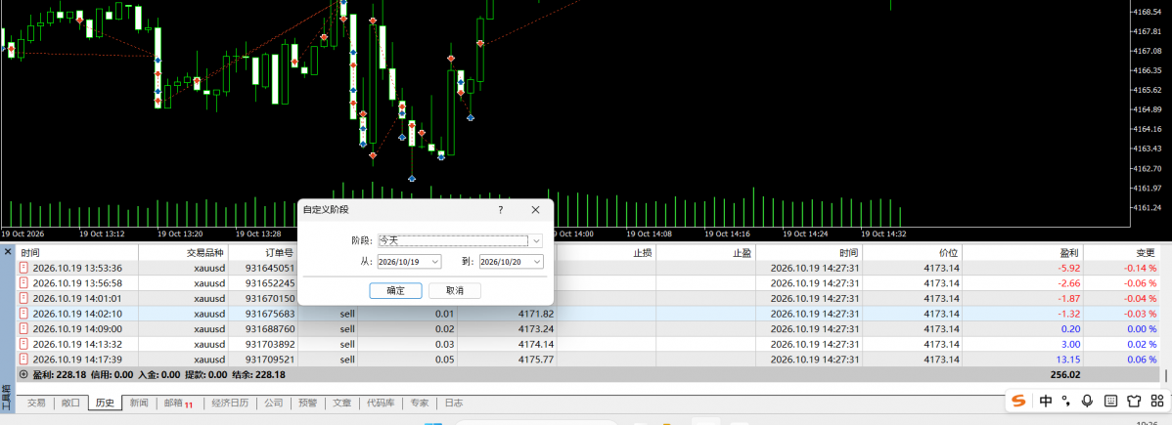Click the order icon in the 931688760 row
The width and height of the screenshot is (1172, 425).
coord(23,328)
